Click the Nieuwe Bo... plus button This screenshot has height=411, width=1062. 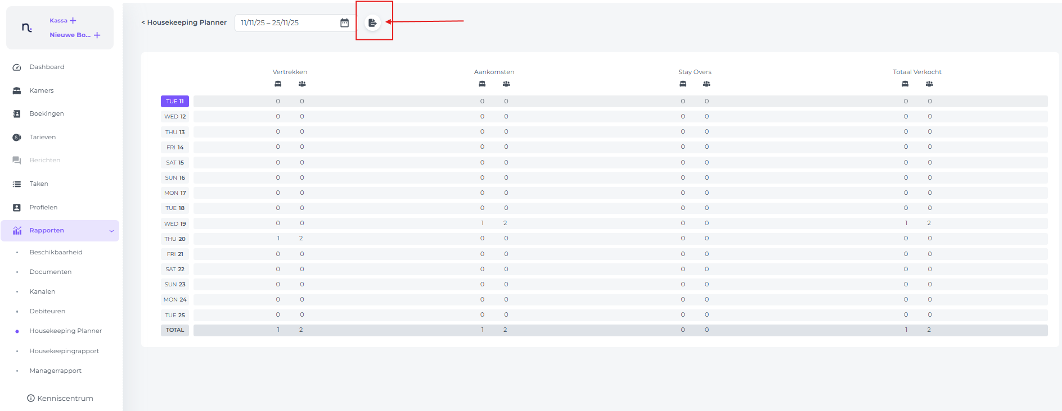click(97, 35)
